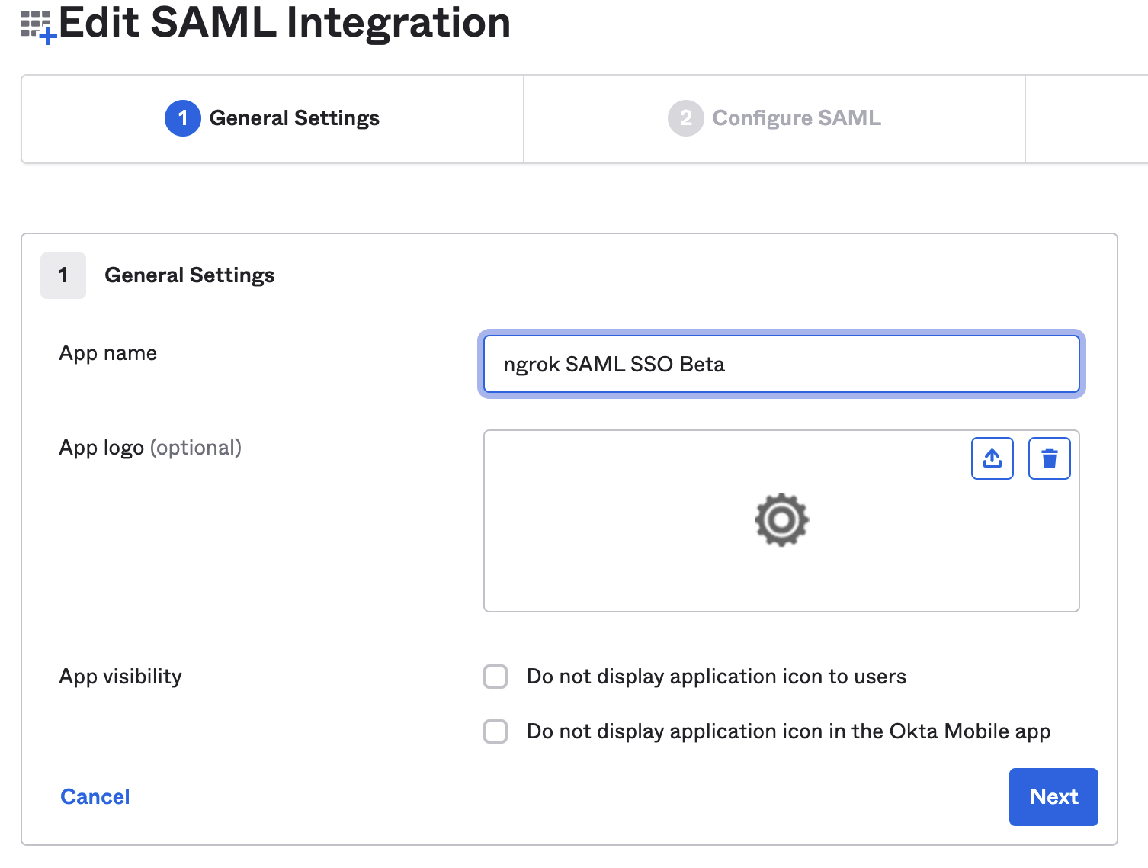1148x868 pixels.
Task: Click the 'App logo (optional)' label
Action: click(150, 448)
